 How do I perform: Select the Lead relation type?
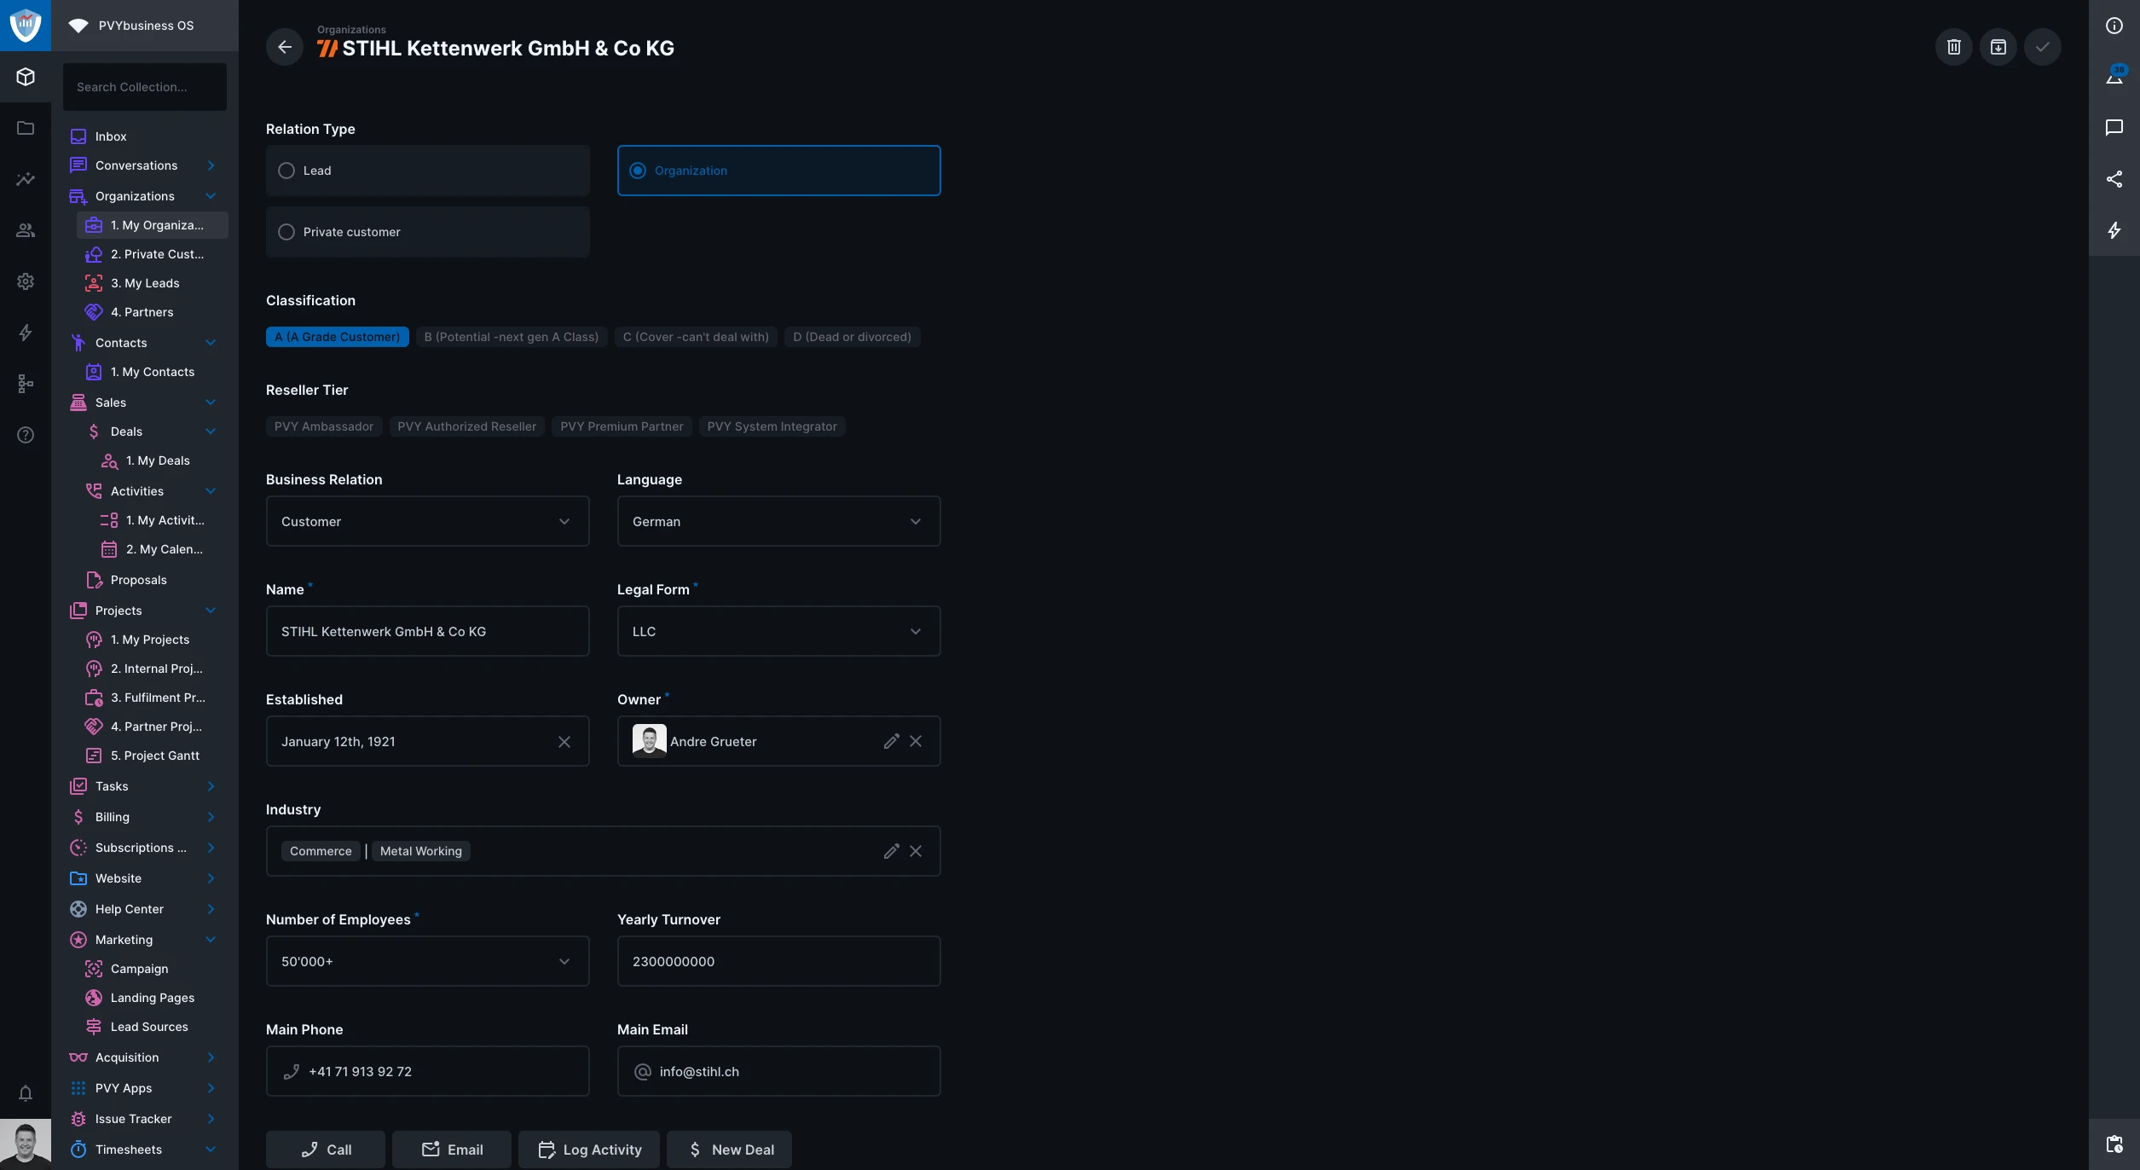coord(428,171)
